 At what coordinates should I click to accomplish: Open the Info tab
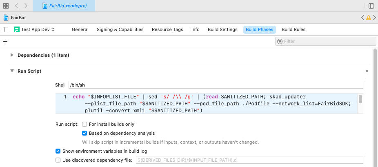195,30
